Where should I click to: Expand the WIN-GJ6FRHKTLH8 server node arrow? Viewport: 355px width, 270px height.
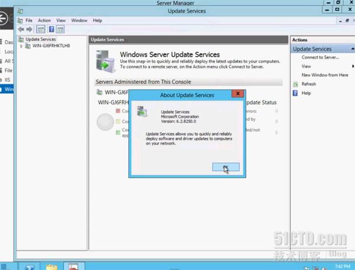coord(21,46)
